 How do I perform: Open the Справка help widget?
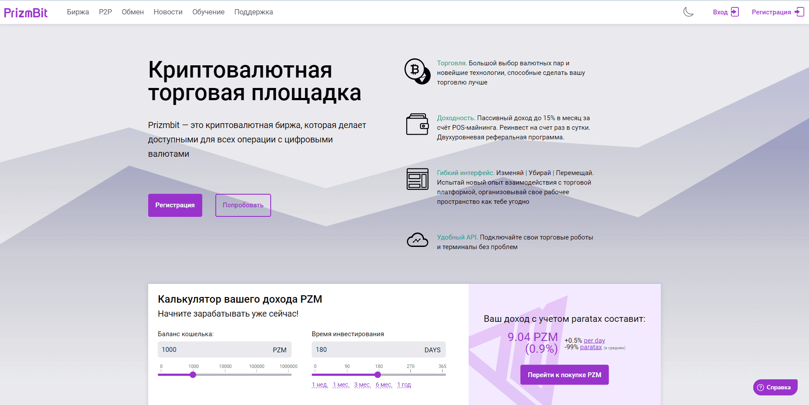(775, 387)
